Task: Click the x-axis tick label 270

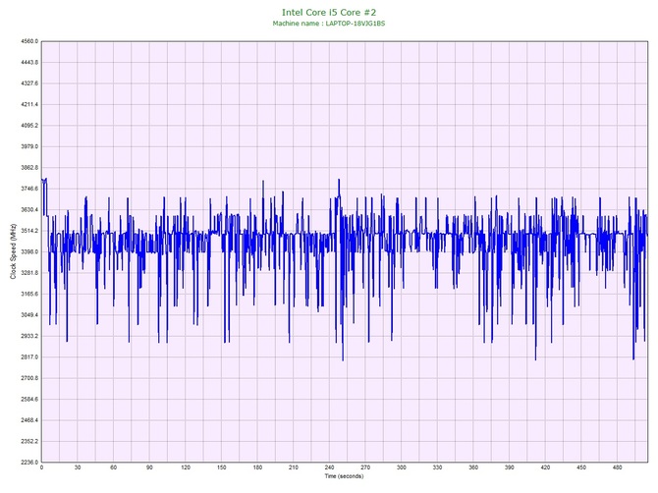Action: click(365, 467)
